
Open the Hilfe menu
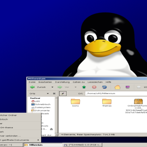point(108,82)
